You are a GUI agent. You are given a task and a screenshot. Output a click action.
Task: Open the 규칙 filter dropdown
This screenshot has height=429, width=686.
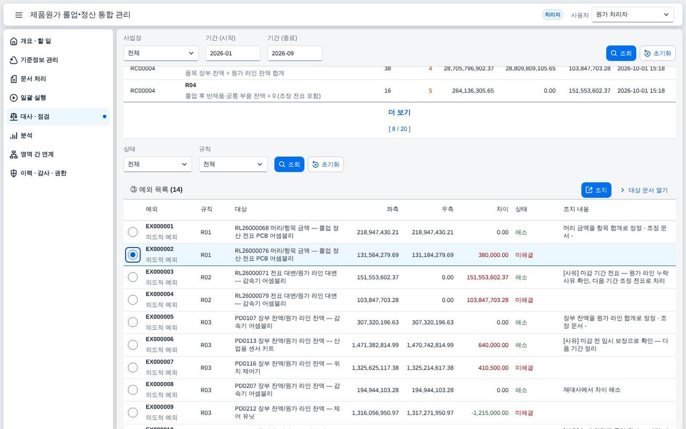point(233,164)
